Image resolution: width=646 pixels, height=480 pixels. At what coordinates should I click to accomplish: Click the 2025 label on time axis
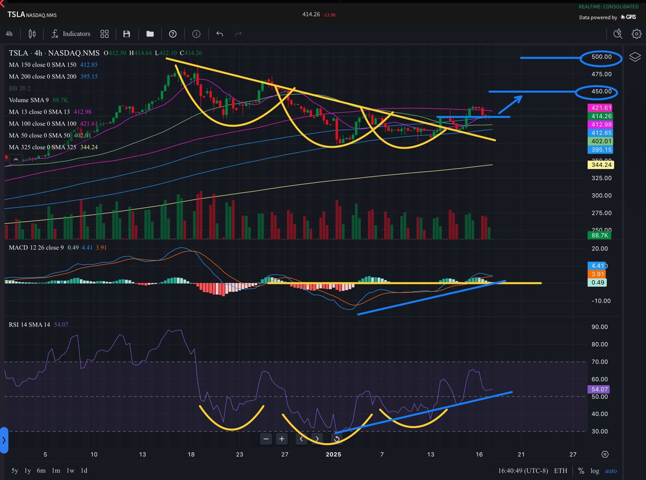[333, 454]
